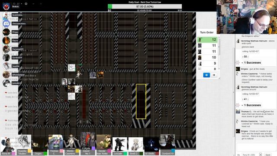Select the pale standing figure token on map
This screenshot has height=156, width=277.
click(79, 74)
